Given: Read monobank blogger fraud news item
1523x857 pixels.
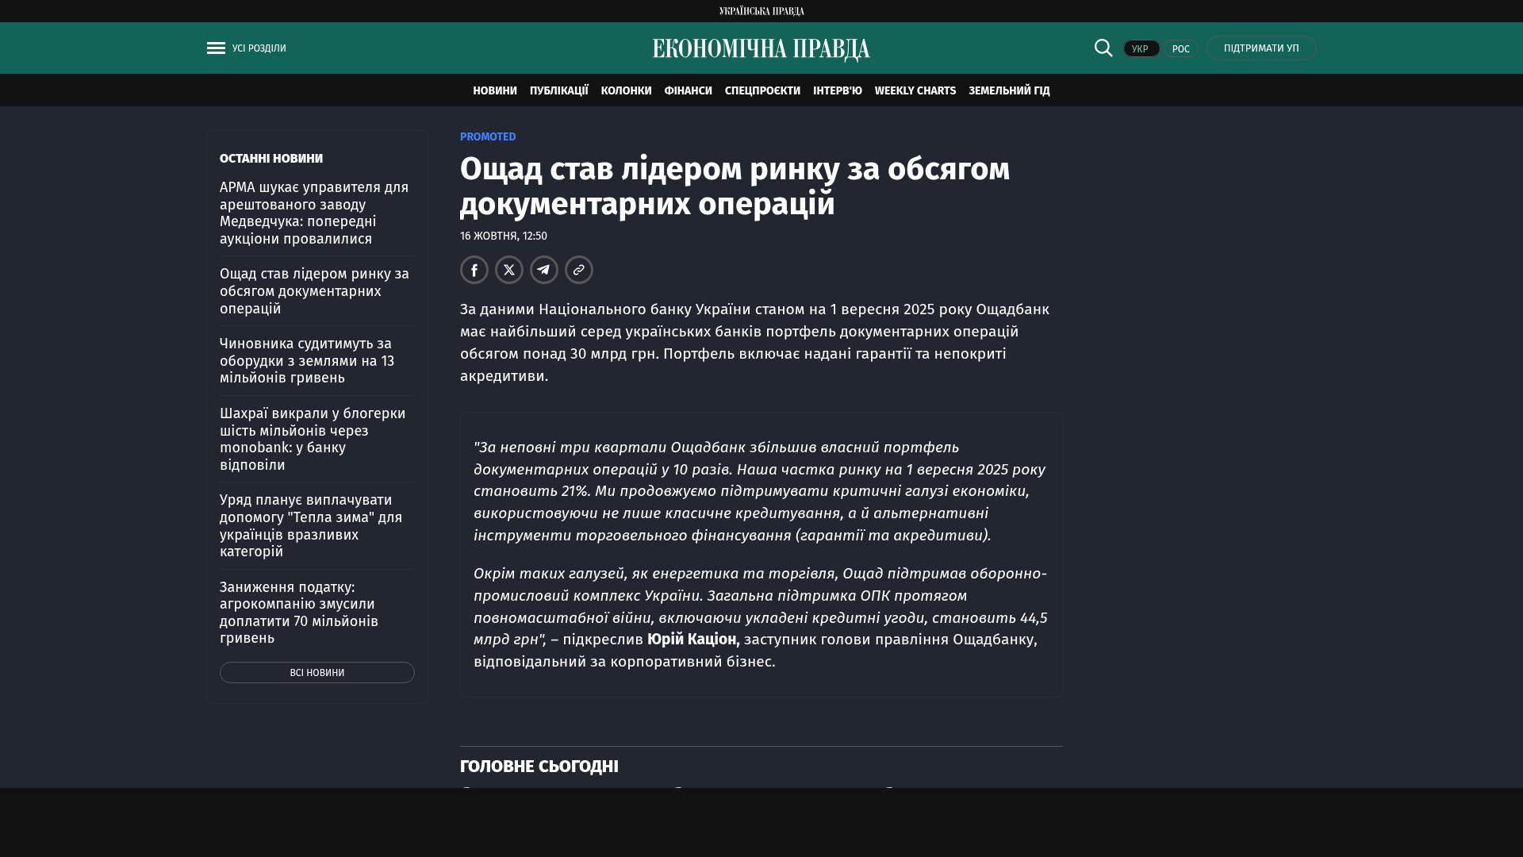Looking at the screenshot, I should (x=313, y=439).
